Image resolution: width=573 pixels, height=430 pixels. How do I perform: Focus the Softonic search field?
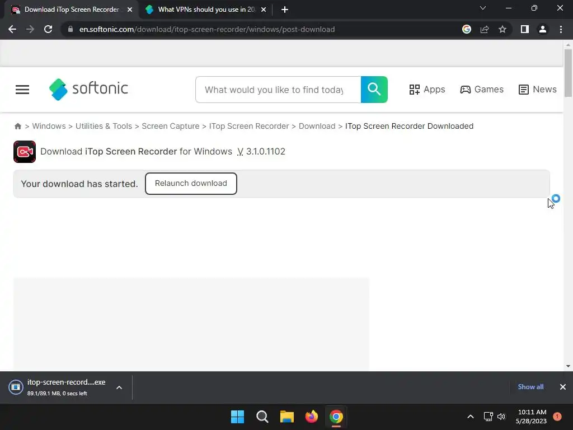(278, 90)
